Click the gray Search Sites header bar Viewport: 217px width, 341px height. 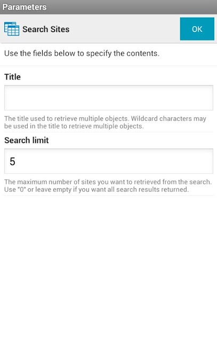pyautogui.click(x=108, y=29)
